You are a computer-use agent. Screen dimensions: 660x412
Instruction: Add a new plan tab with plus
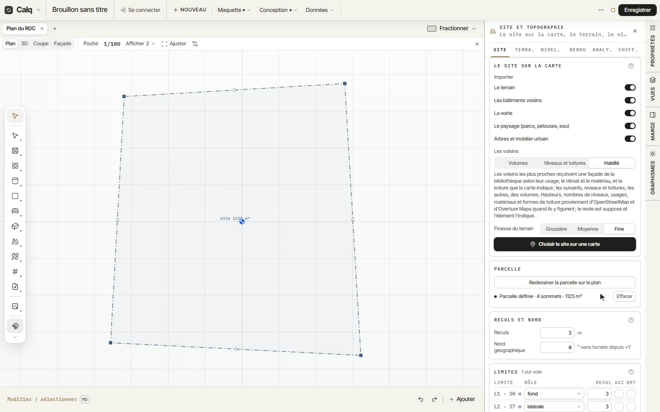[x=55, y=28]
